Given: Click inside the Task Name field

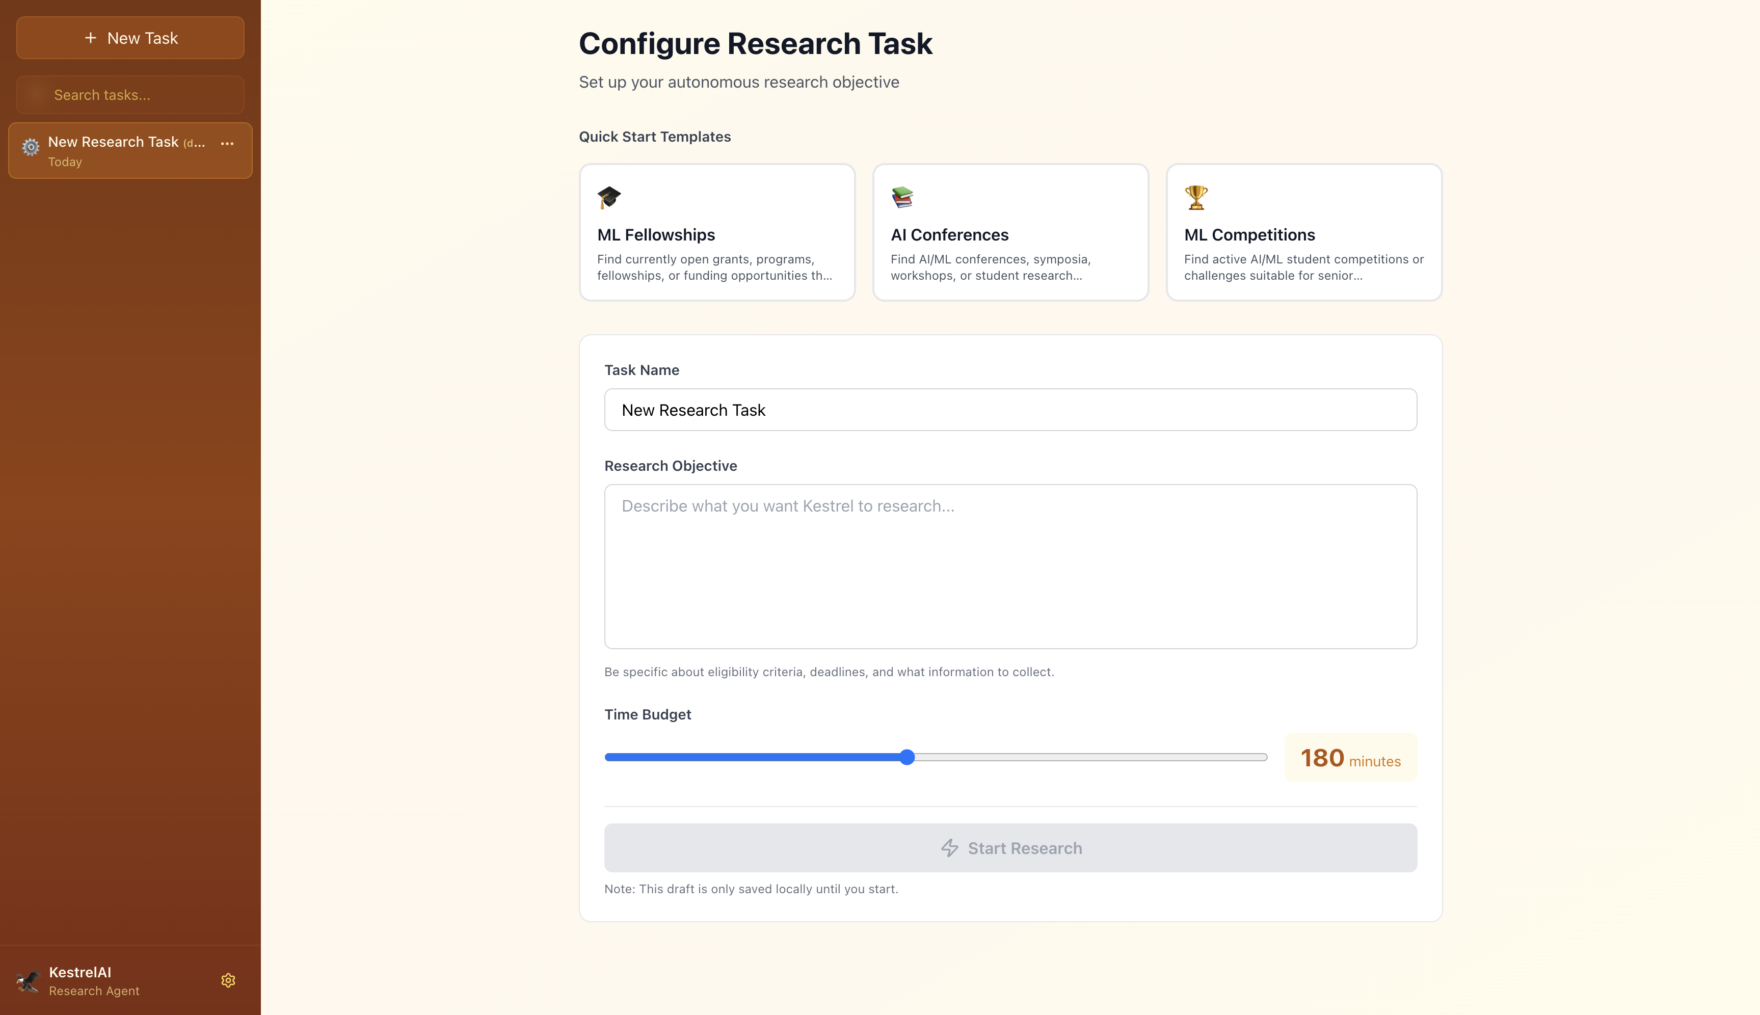Looking at the screenshot, I should point(1010,410).
